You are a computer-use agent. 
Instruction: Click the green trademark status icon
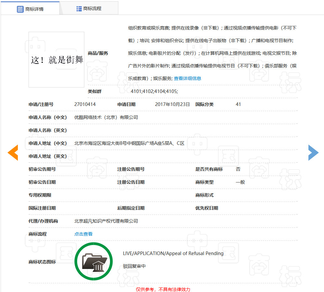(94, 261)
